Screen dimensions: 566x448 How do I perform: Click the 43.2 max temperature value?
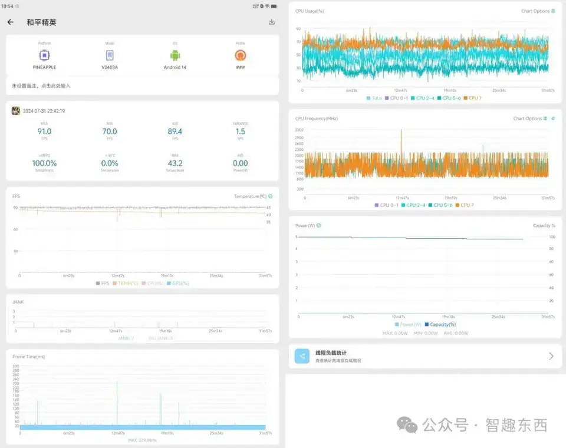(175, 163)
